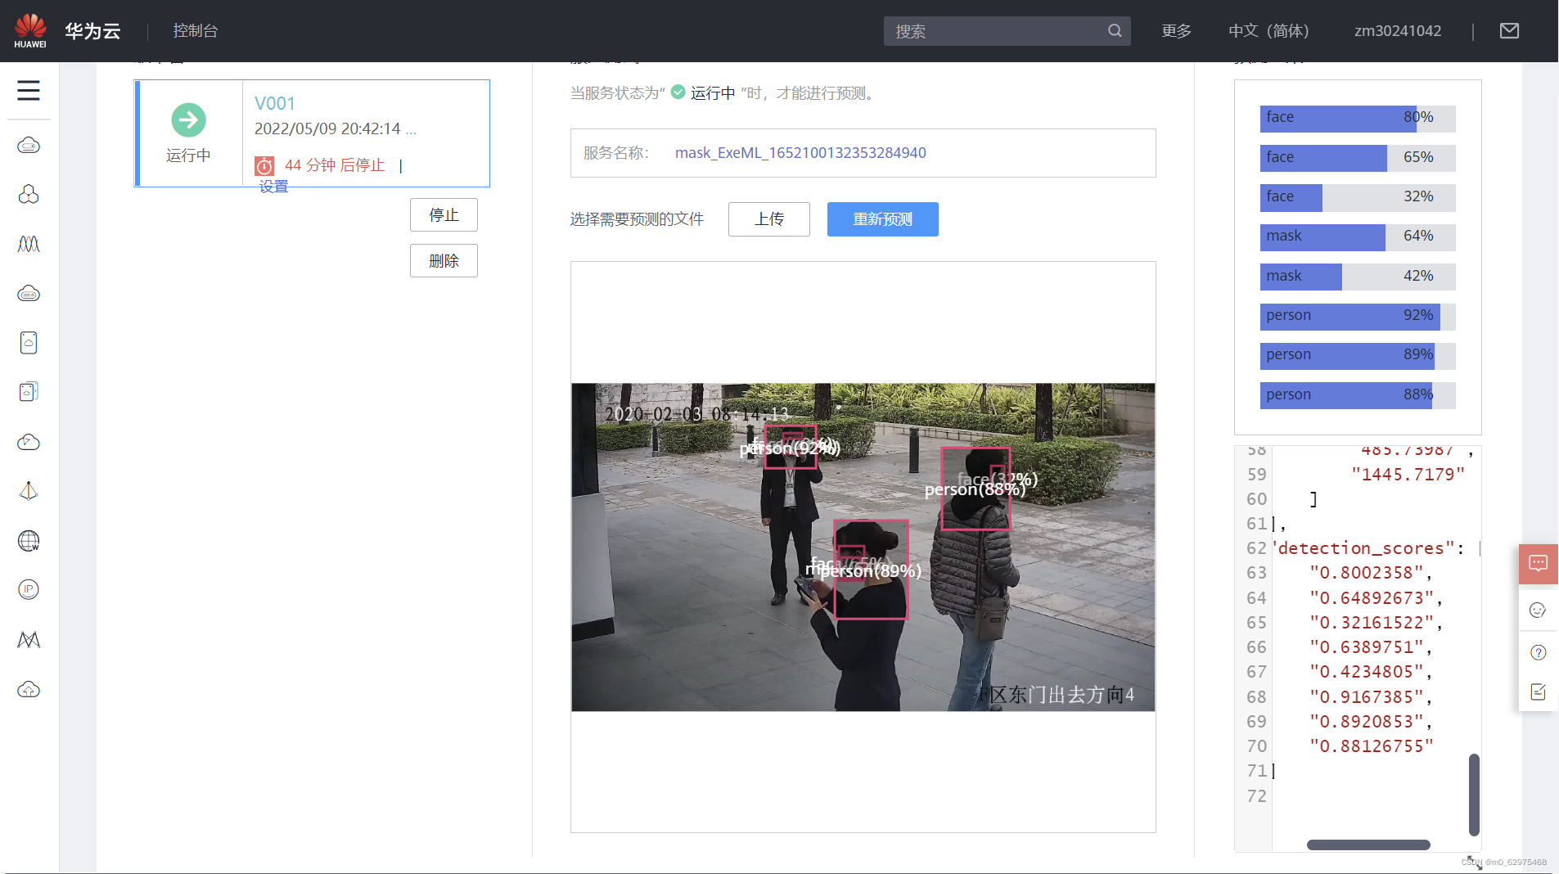Click the expand corner arrow icon at bottom right

click(x=1475, y=863)
